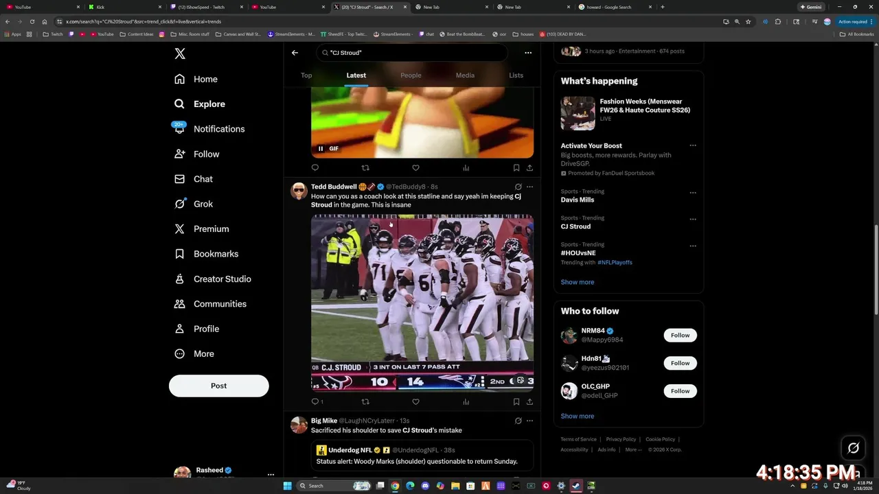Open the Privacy Policy link
The image size is (879, 494).
[621, 439]
